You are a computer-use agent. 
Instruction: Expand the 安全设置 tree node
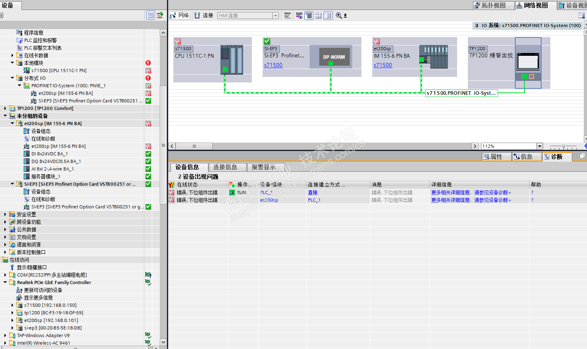pos(5,214)
